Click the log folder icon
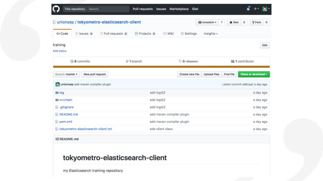 pyautogui.click(x=57, y=93)
